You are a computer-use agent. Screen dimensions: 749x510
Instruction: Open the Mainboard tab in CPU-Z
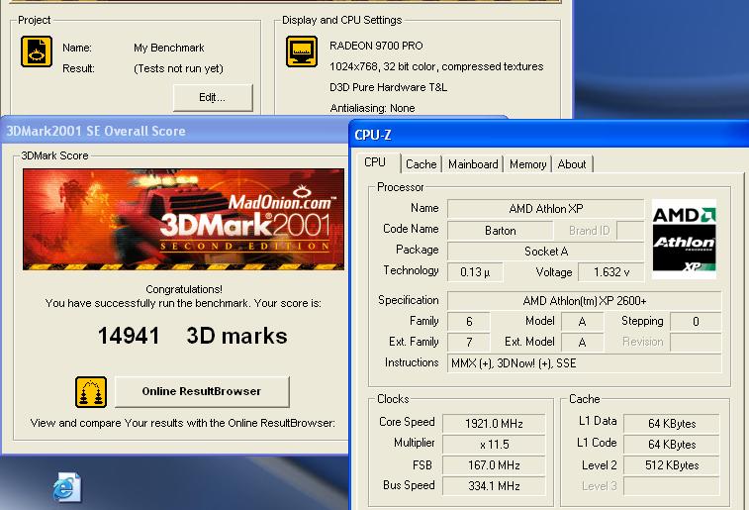[473, 164]
